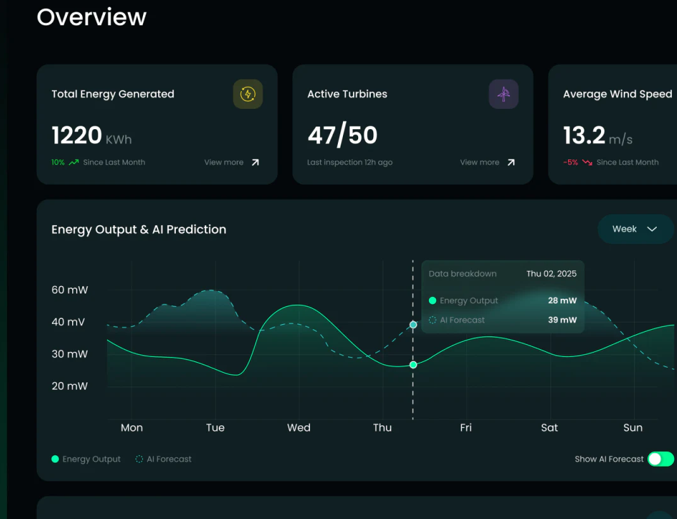Viewport: 677px width, 519px height.
Task: Open View more under Active Turbines
Action: (479, 163)
